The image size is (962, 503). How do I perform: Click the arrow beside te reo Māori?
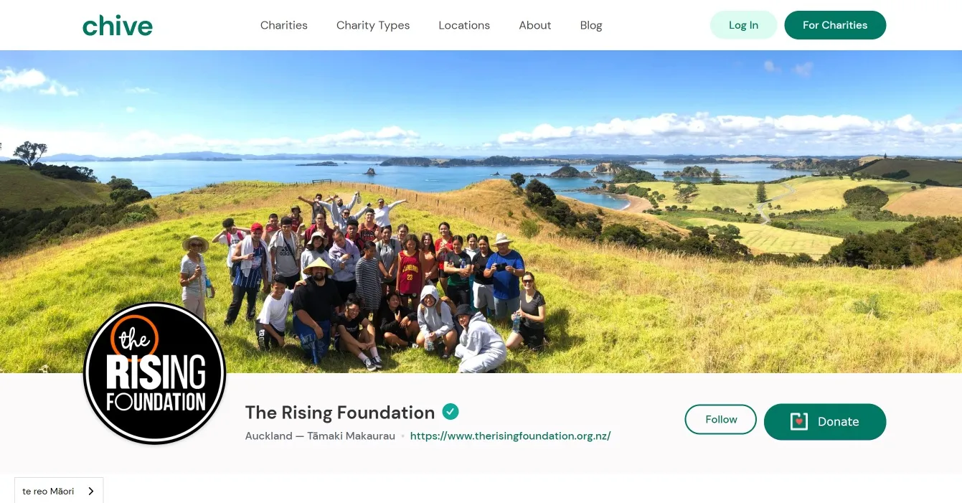(x=91, y=492)
